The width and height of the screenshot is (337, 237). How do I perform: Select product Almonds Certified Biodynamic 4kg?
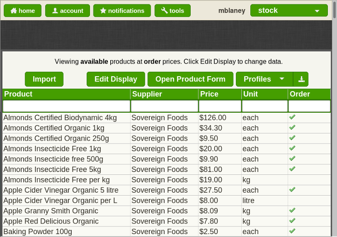click(60, 118)
